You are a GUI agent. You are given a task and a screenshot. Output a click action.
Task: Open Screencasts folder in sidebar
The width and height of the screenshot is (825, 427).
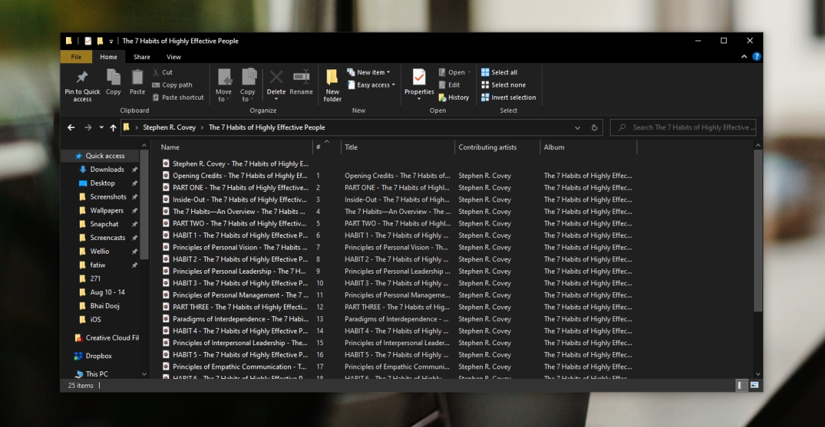pyautogui.click(x=107, y=238)
